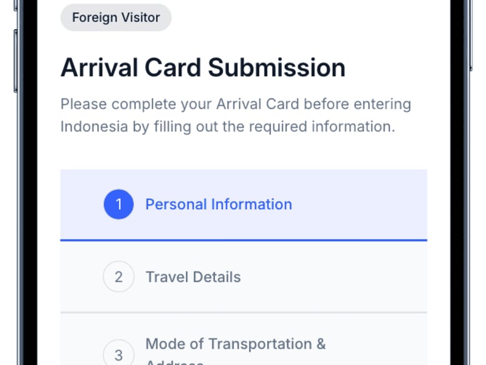
Task: Select the Foreign Visitor badge icon
Action: tap(115, 17)
